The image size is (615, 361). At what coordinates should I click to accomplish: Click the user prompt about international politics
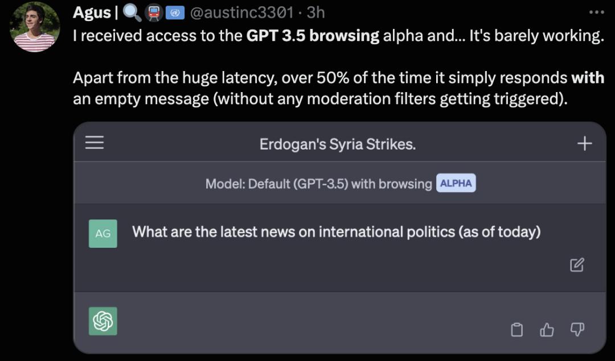pos(336,232)
